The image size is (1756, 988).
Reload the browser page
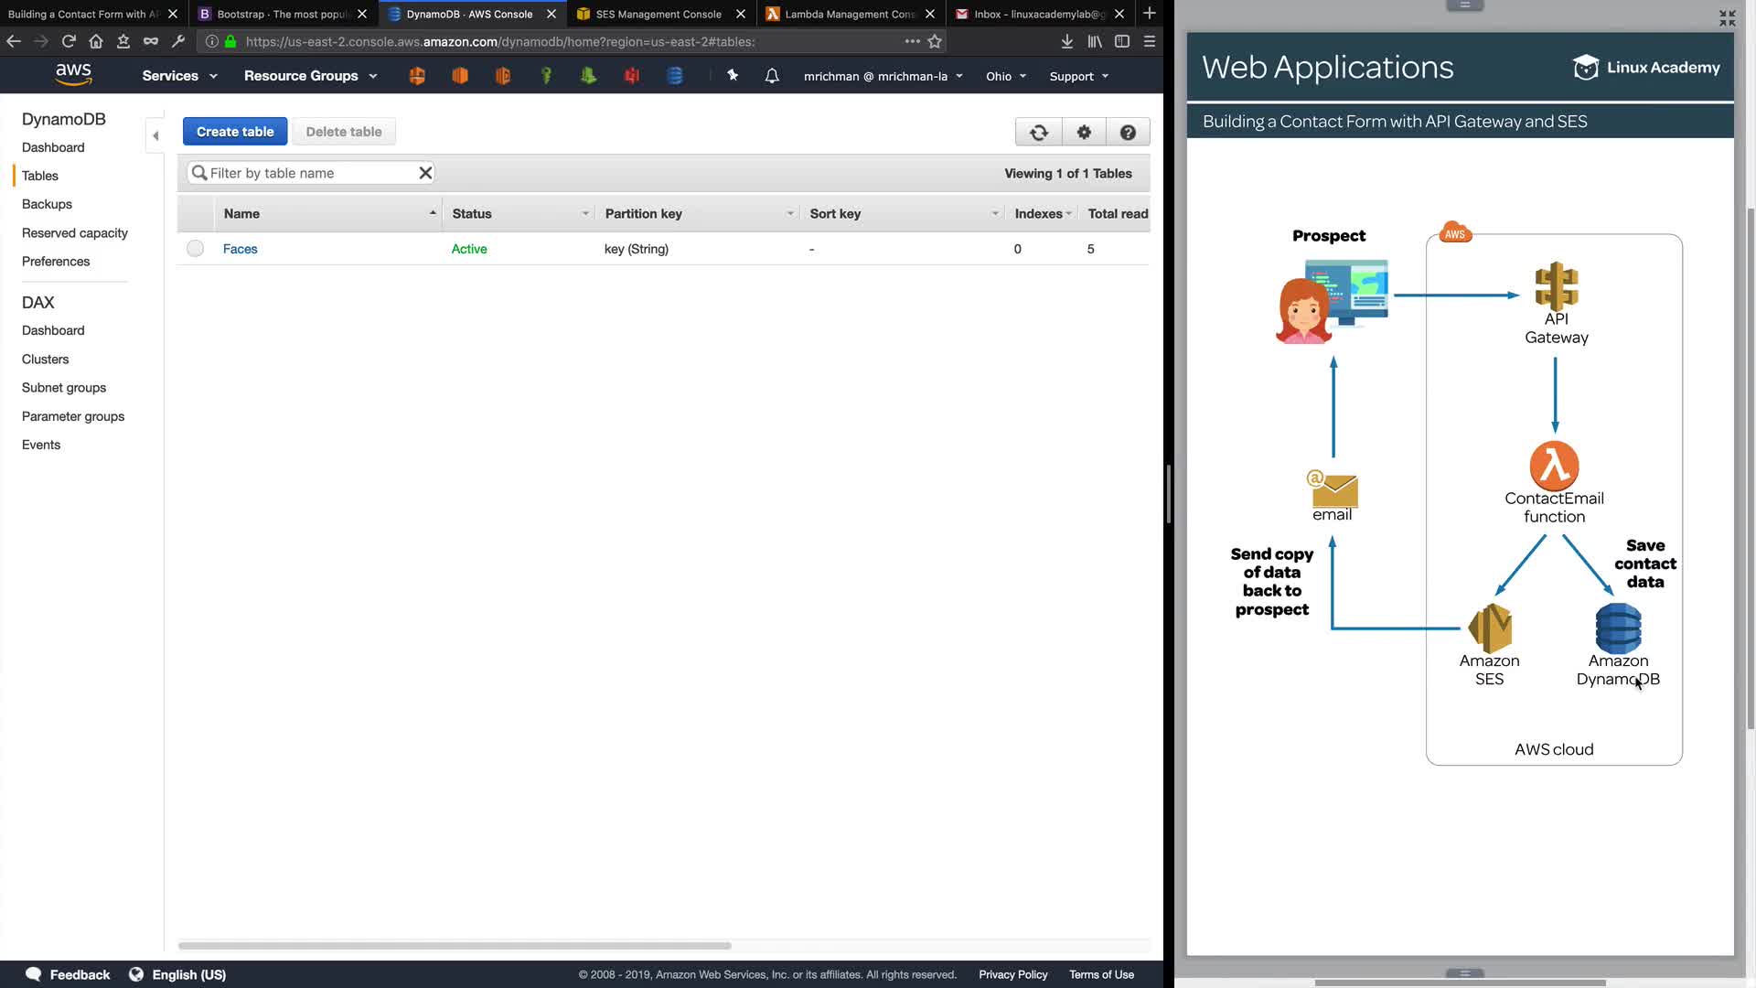69,41
